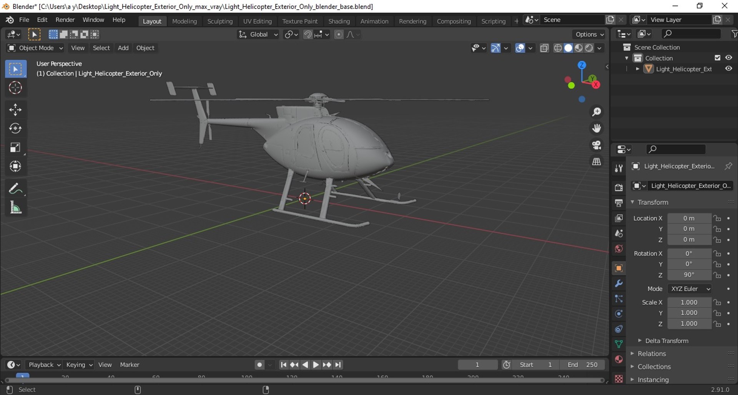
Task: Open the viewport Add menu
Action: (x=123, y=48)
